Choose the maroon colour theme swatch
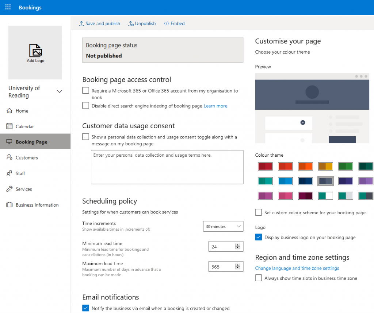The height and width of the screenshot is (313, 374). coord(305,196)
